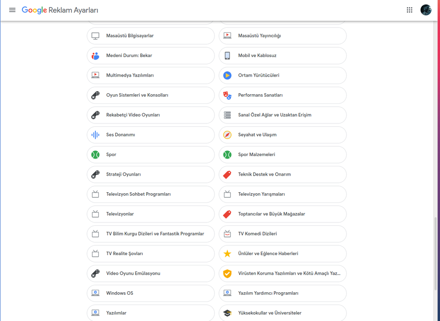Click the sound wave icon for Ses Donanımı

(95, 135)
